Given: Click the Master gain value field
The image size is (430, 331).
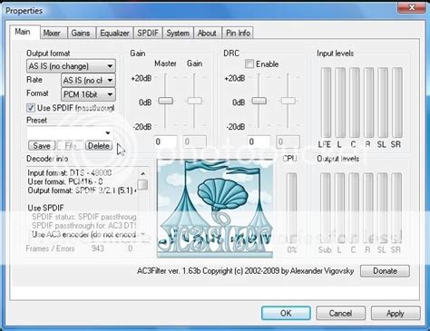Looking at the screenshot, I should point(165,141).
